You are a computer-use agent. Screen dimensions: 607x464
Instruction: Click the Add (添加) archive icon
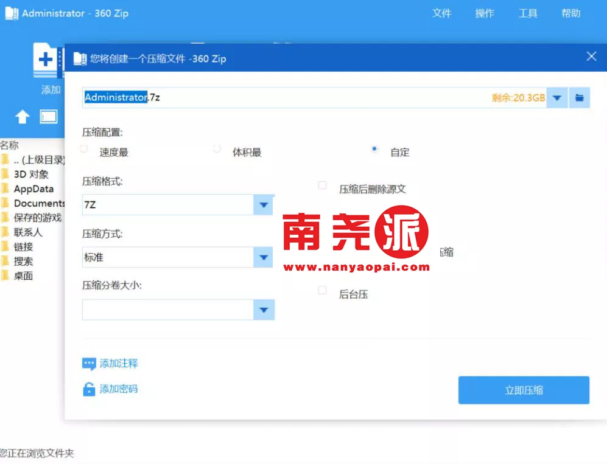coord(48,61)
